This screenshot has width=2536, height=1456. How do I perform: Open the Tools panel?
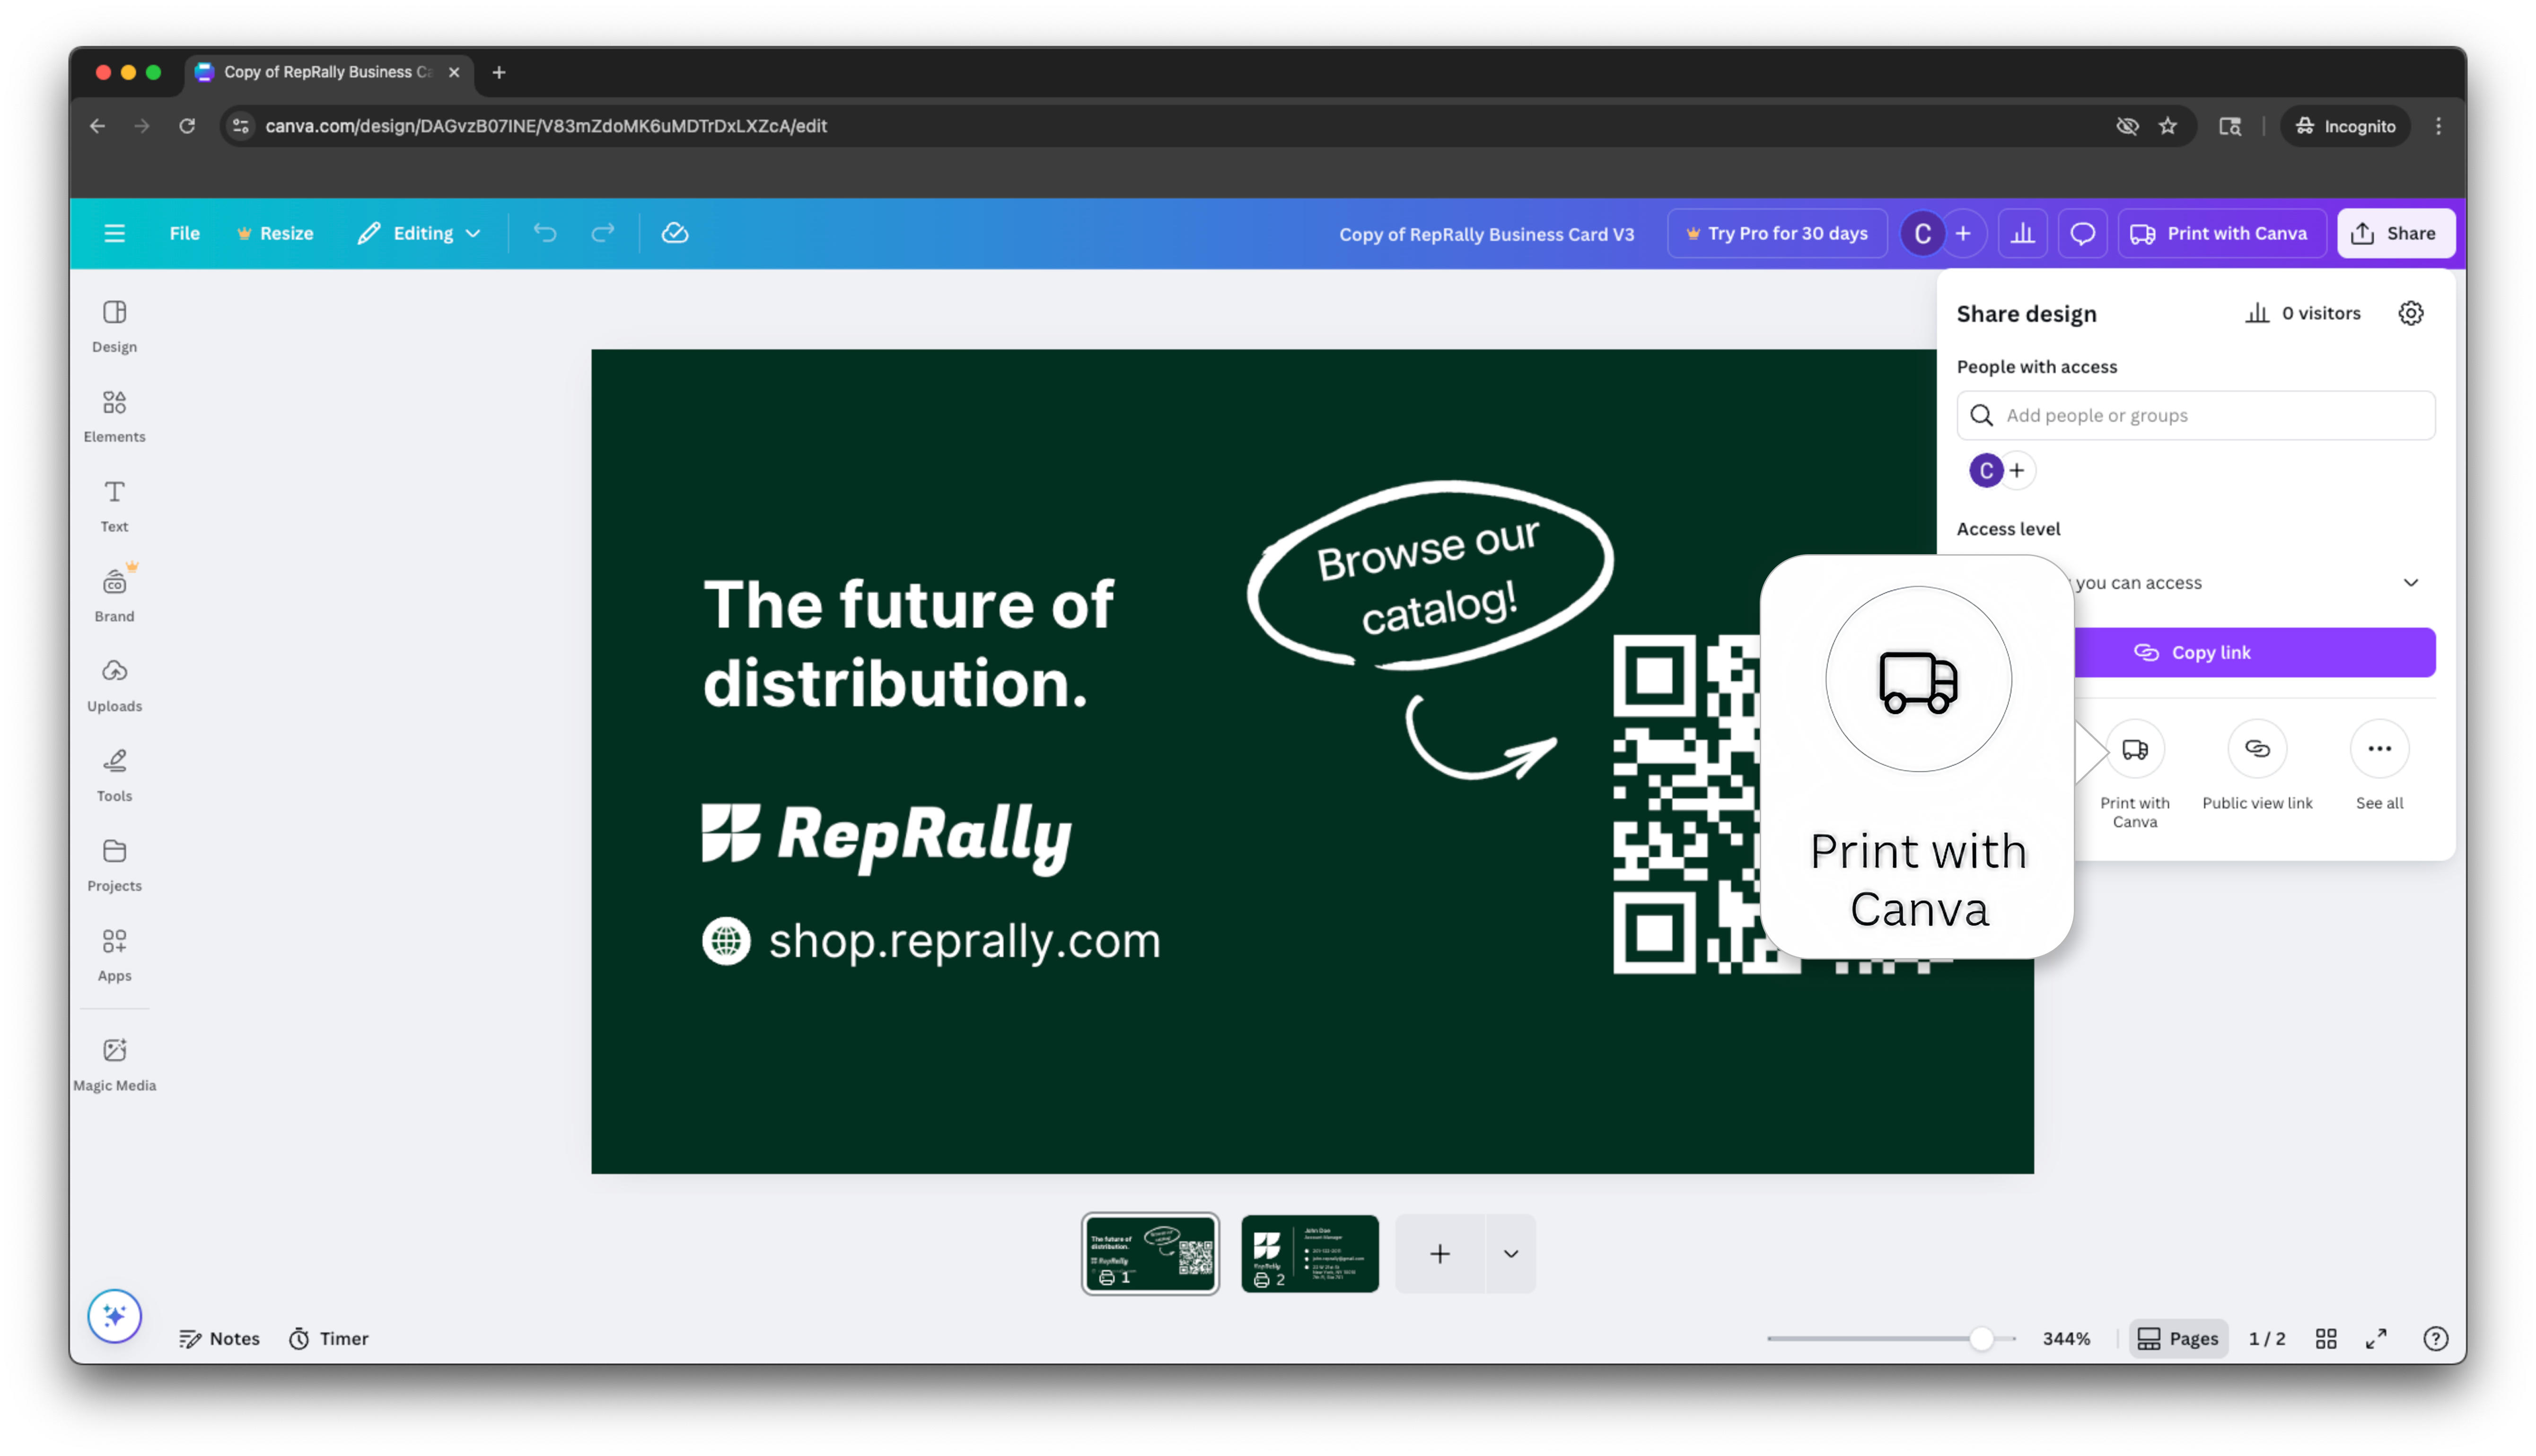tap(114, 776)
